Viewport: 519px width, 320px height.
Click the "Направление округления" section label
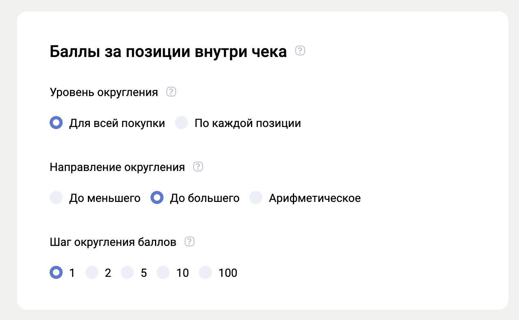[117, 167]
